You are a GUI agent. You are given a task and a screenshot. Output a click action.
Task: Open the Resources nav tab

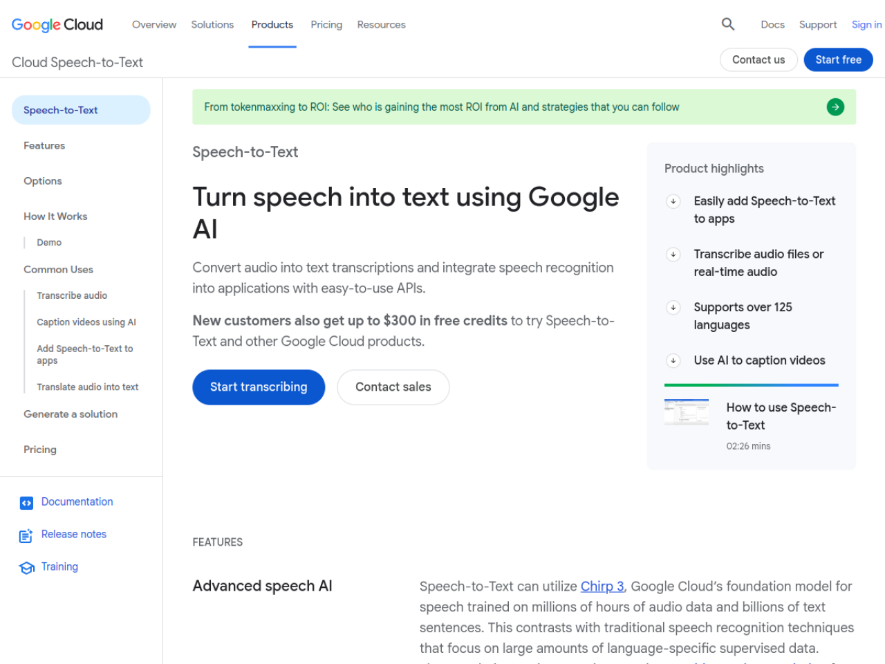tap(382, 24)
